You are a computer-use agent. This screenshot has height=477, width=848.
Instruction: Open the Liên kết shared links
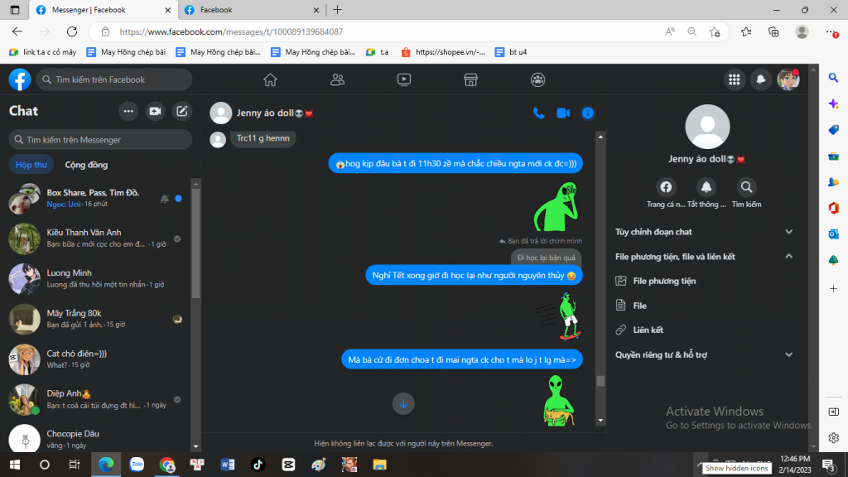click(x=648, y=330)
